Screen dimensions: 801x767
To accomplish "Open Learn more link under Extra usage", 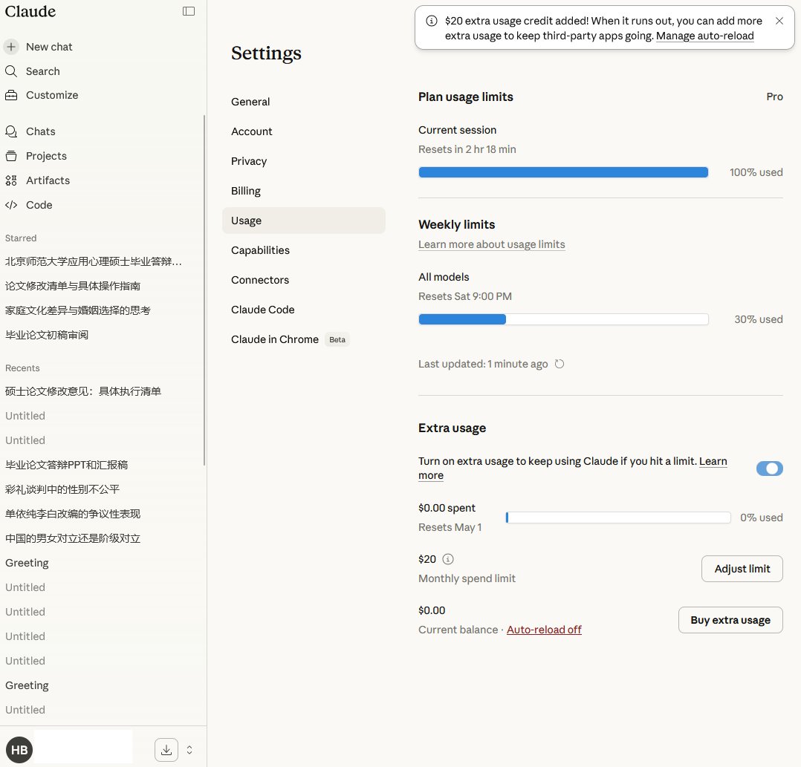I will tap(713, 461).
